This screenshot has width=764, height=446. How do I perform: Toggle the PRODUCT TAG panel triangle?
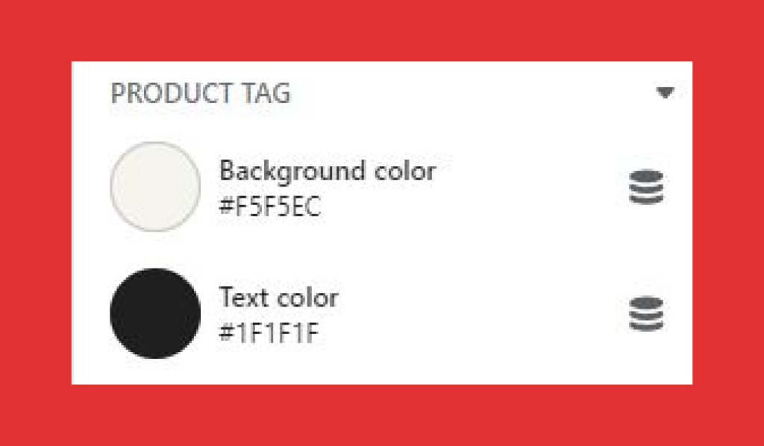tap(665, 92)
